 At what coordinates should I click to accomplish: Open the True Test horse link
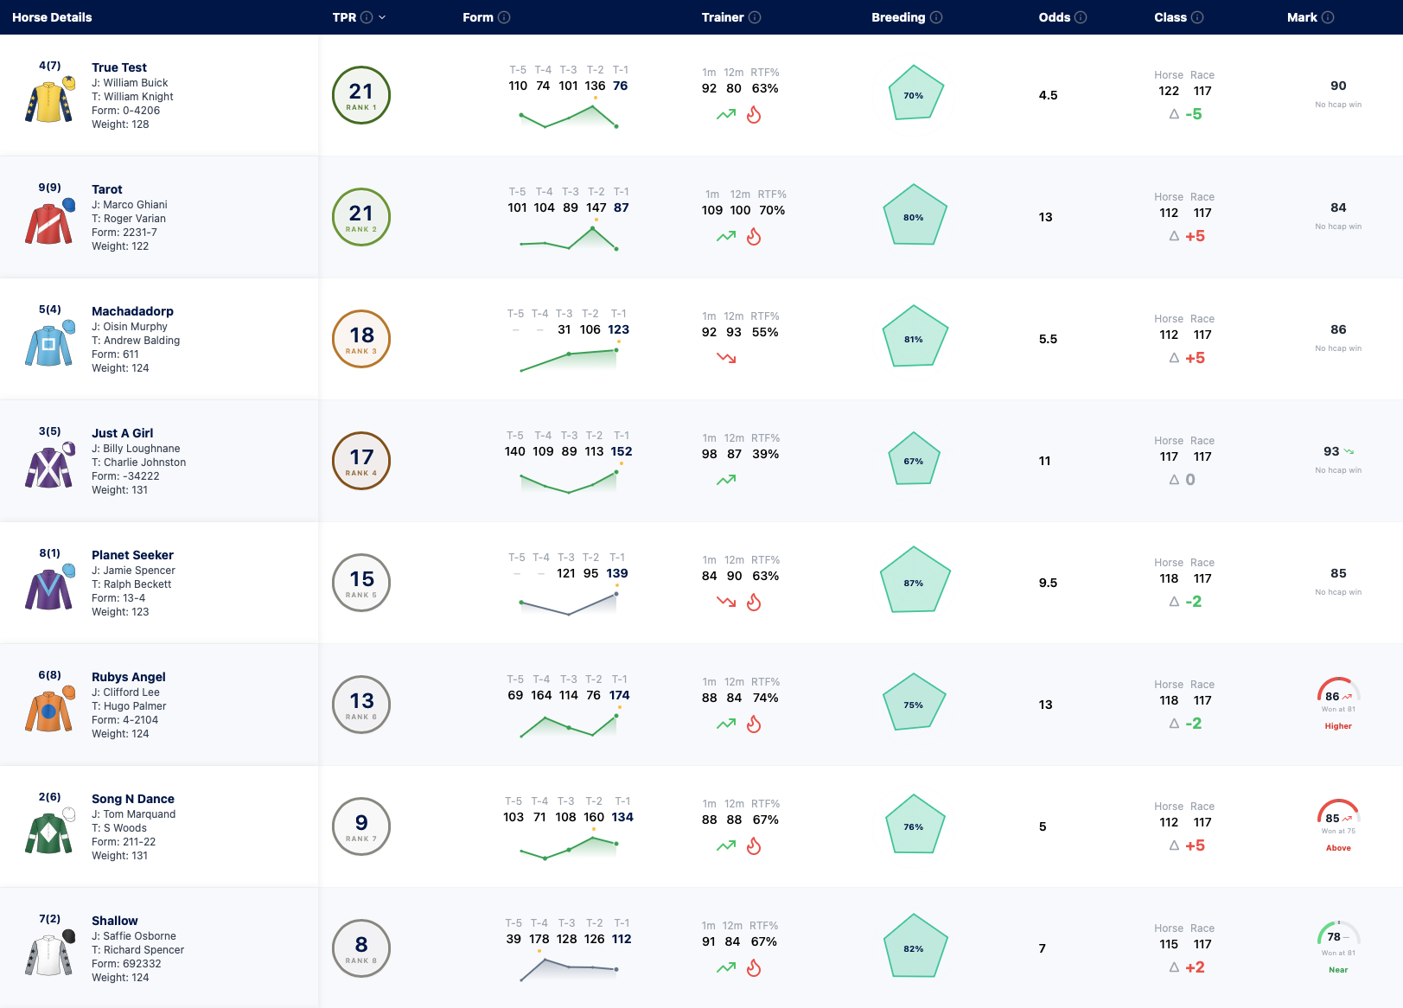[119, 67]
